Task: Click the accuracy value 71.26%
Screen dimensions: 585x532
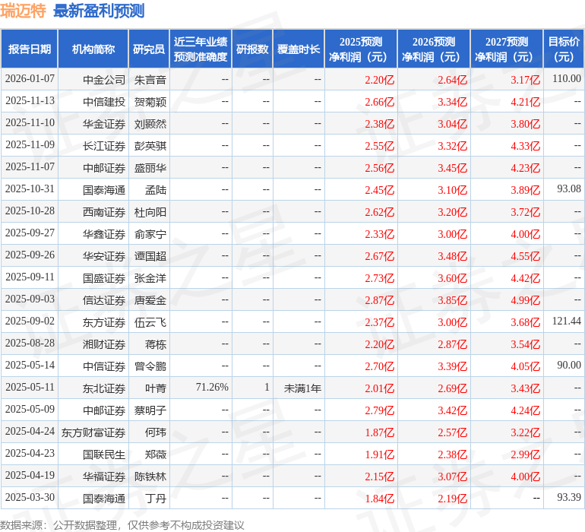Action: (x=212, y=387)
